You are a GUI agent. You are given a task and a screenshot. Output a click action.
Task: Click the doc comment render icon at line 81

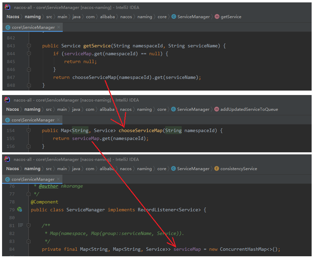[x=21, y=225]
